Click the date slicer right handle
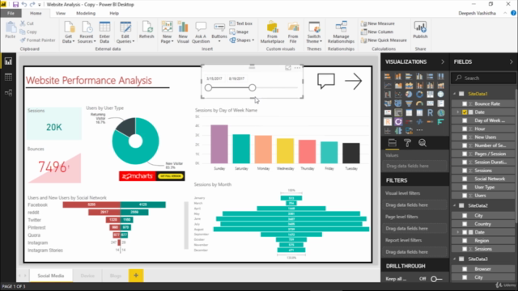 (252, 88)
